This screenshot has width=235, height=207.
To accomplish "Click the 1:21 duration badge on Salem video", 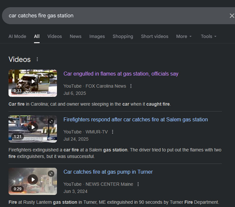I will click(18, 137).
